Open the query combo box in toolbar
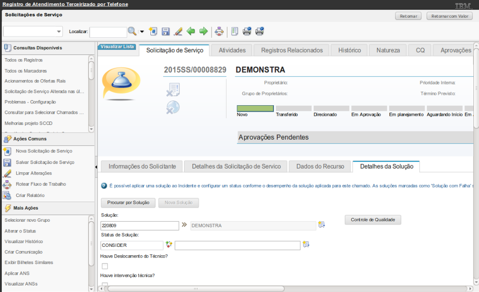The width and height of the screenshot is (479, 292). (33, 32)
